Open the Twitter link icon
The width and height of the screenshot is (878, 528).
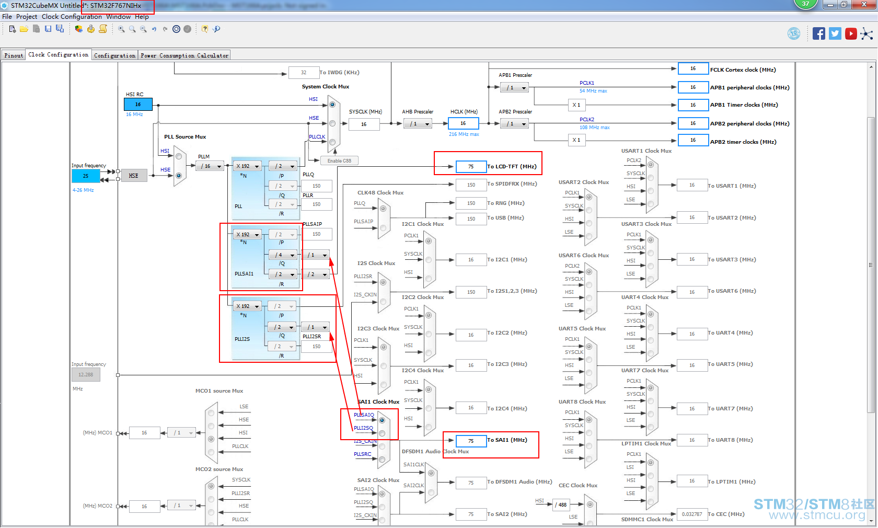point(835,34)
